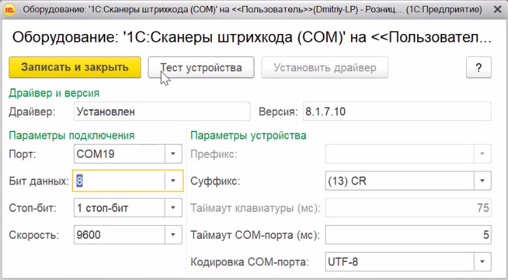This screenshot has height=280, width=508.
Task: Expand the Скорость dropdown arrow
Action: tap(173, 235)
